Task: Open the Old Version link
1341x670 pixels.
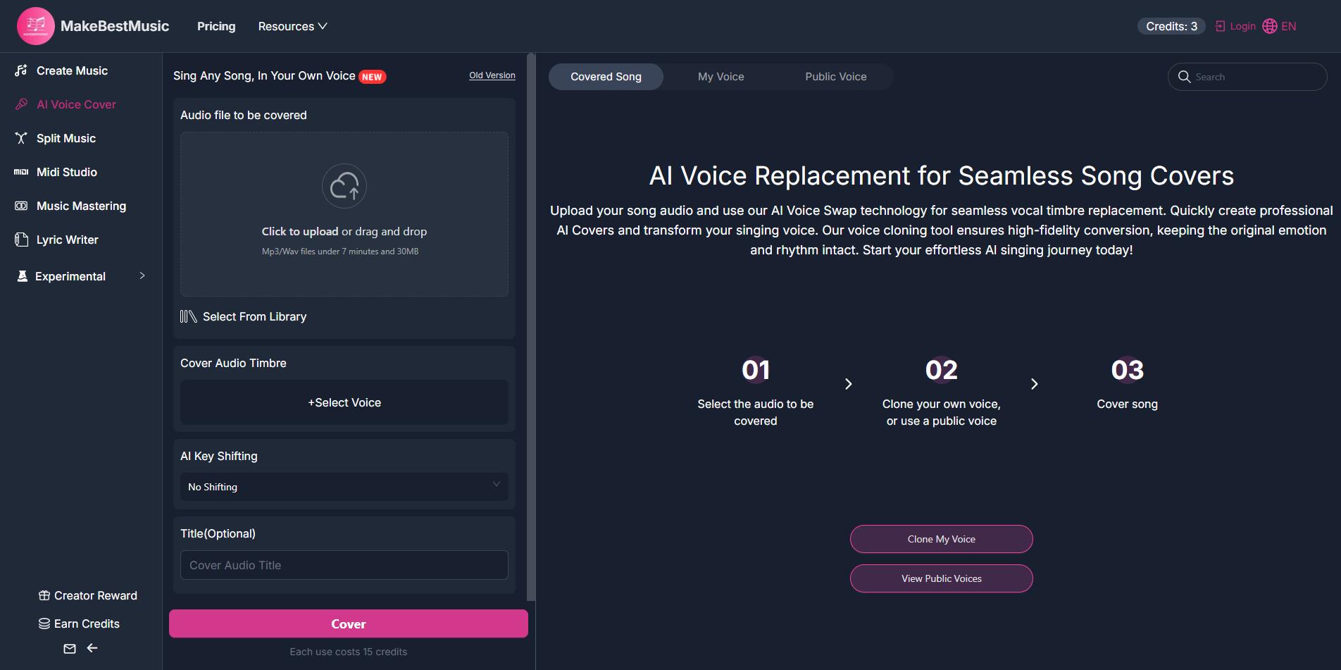Action: click(x=492, y=75)
